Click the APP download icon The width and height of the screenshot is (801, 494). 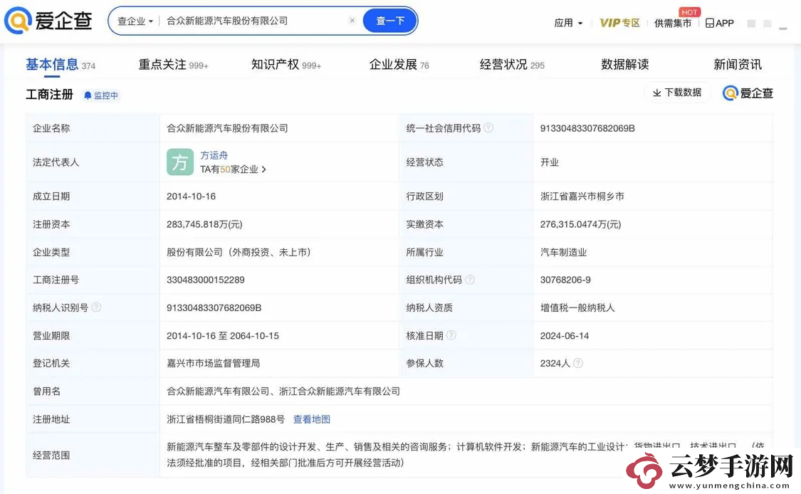(719, 23)
